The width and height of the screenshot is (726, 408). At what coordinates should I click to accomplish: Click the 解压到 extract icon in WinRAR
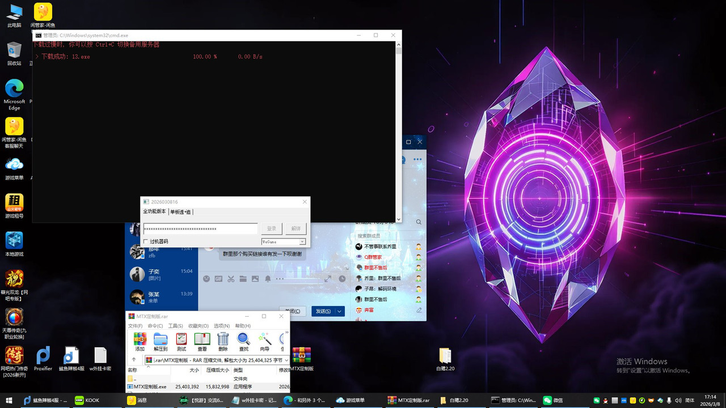(161, 342)
